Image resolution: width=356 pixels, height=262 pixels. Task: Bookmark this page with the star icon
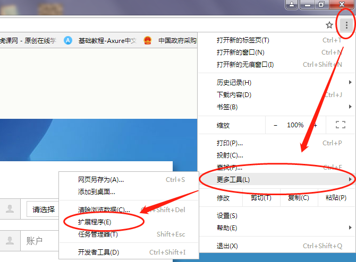[x=329, y=25]
